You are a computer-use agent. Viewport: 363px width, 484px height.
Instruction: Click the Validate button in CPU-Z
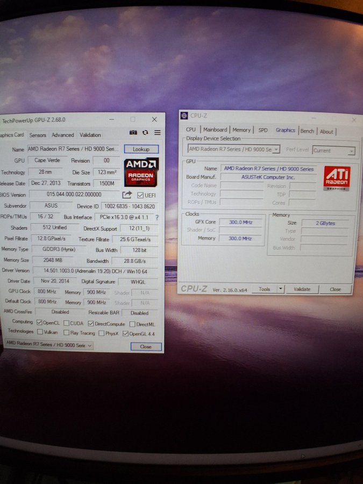pos(302,289)
